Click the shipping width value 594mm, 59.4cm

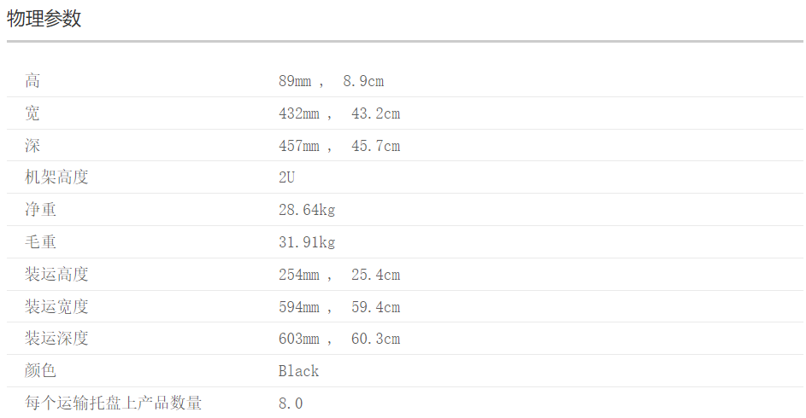tap(338, 307)
